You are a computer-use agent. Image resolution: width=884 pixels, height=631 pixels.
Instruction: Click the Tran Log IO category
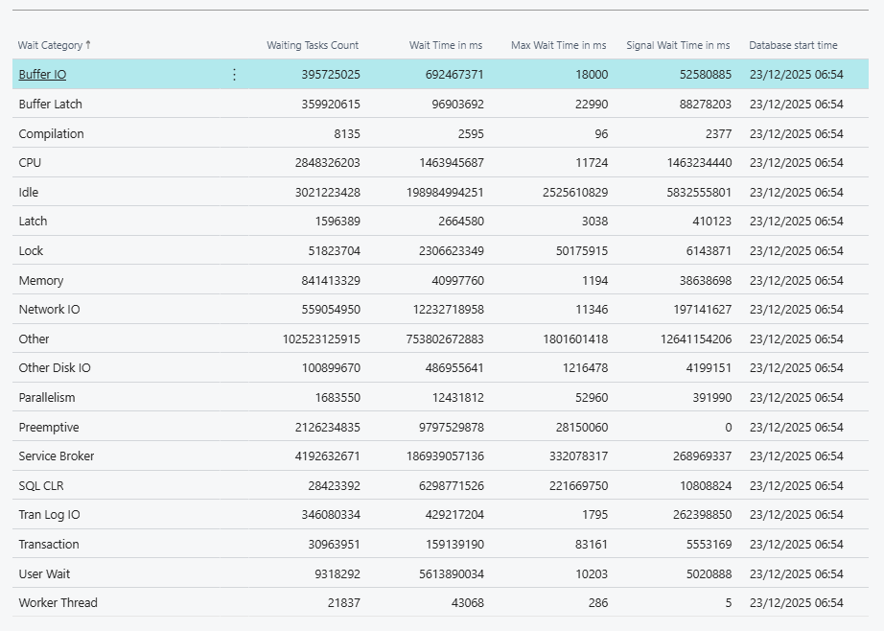[x=49, y=515]
